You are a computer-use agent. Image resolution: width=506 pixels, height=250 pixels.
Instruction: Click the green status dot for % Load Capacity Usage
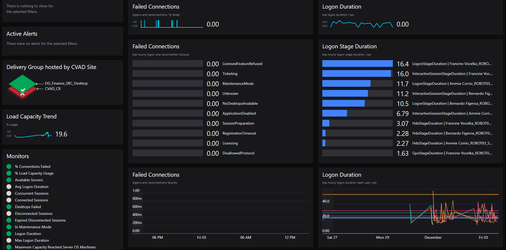pyautogui.click(x=9, y=173)
